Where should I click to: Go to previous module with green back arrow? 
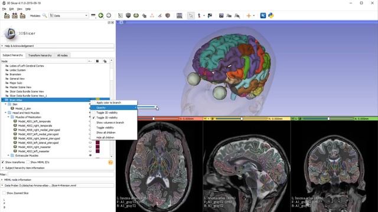click(101, 15)
